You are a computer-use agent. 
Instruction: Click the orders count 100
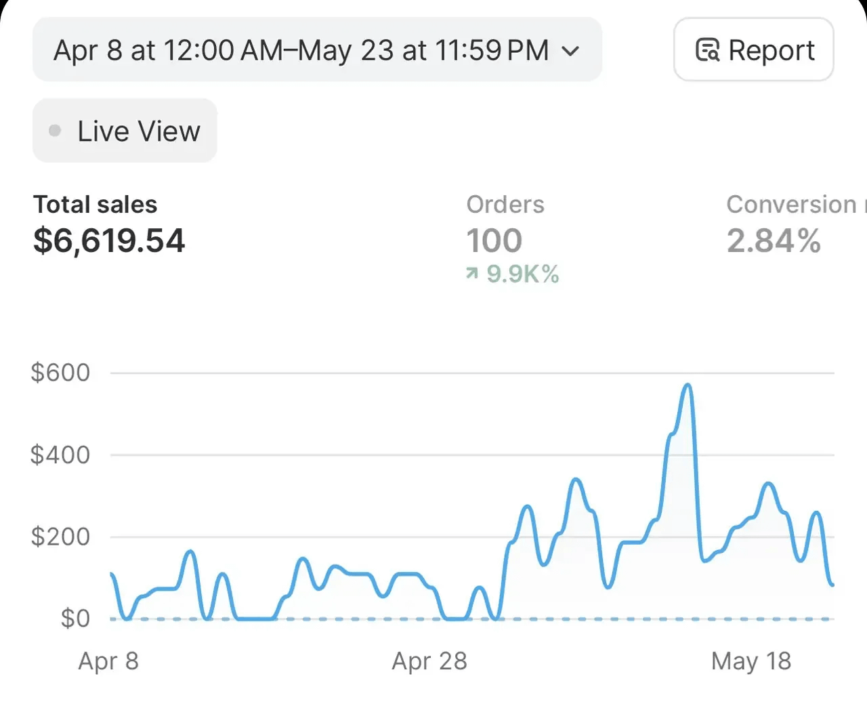[x=494, y=241]
